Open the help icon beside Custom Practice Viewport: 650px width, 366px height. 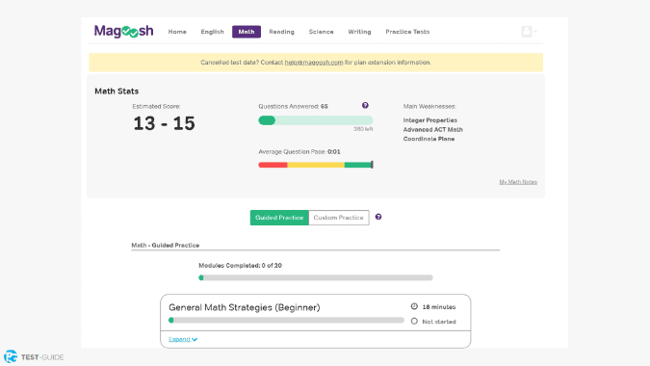(x=378, y=217)
